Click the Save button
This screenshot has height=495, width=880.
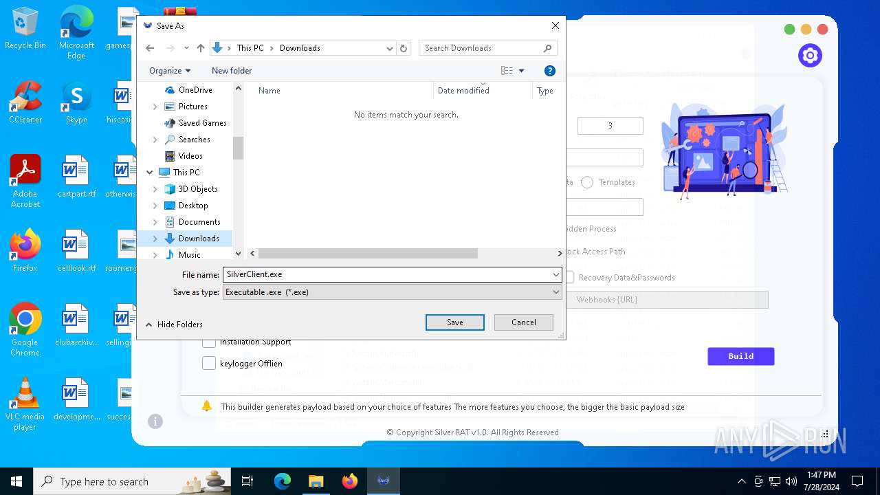coord(455,322)
